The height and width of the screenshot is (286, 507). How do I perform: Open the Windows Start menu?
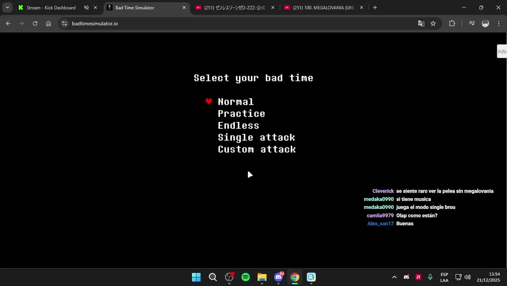(x=196, y=277)
